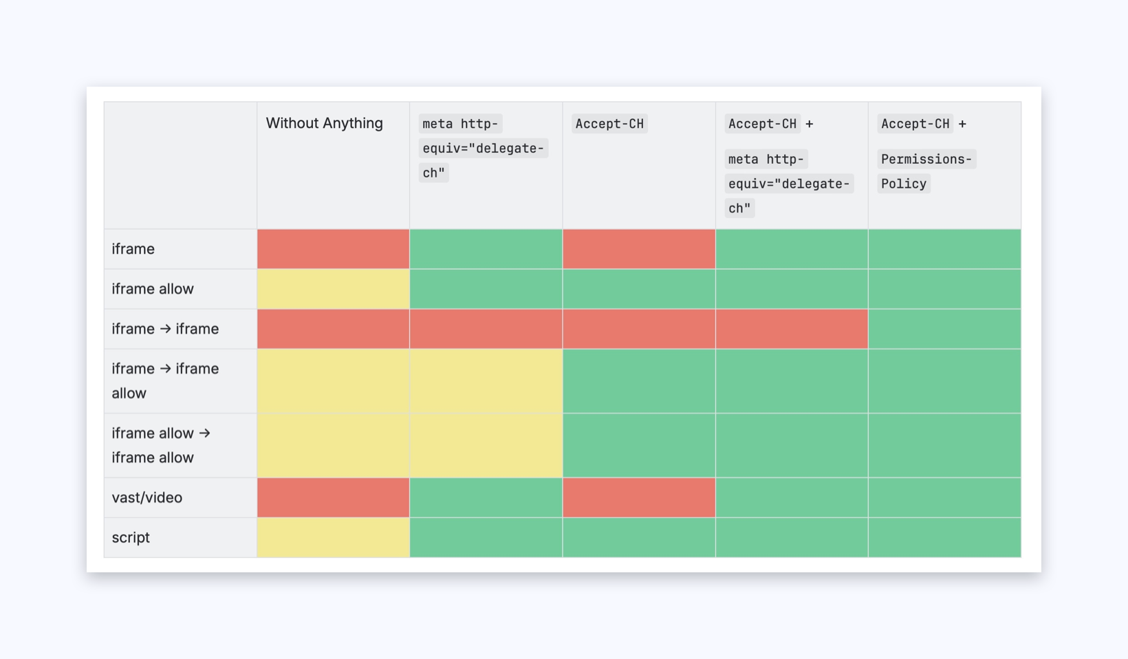Screen dimensions: 1128x659
Task: Click the "script" row label
Action: 131,537
